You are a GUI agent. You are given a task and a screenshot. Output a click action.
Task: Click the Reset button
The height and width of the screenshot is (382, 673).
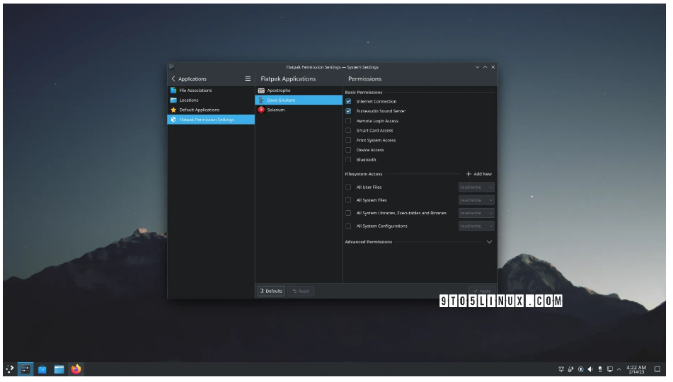301,291
